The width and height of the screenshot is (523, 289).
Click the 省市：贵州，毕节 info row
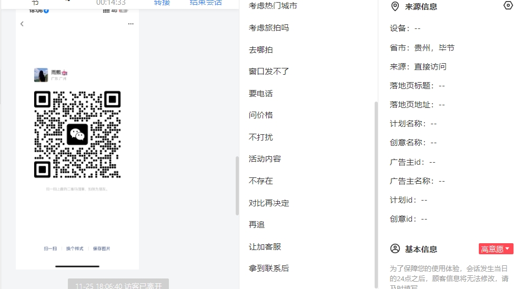pyautogui.click(x=422, y=48)
